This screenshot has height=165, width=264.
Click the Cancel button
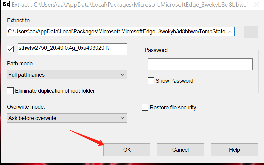coord(180,150)
